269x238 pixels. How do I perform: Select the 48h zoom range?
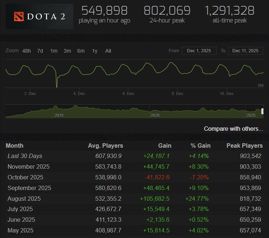click(27, 51)
